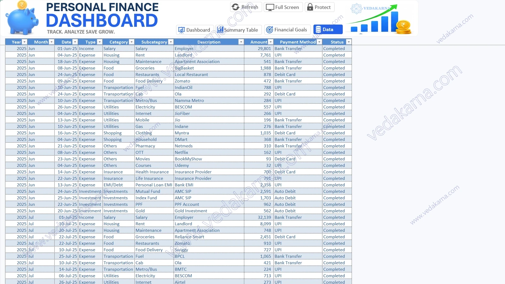Click the Data database icon
Screen dimensions: 505x284
(318, 29)
